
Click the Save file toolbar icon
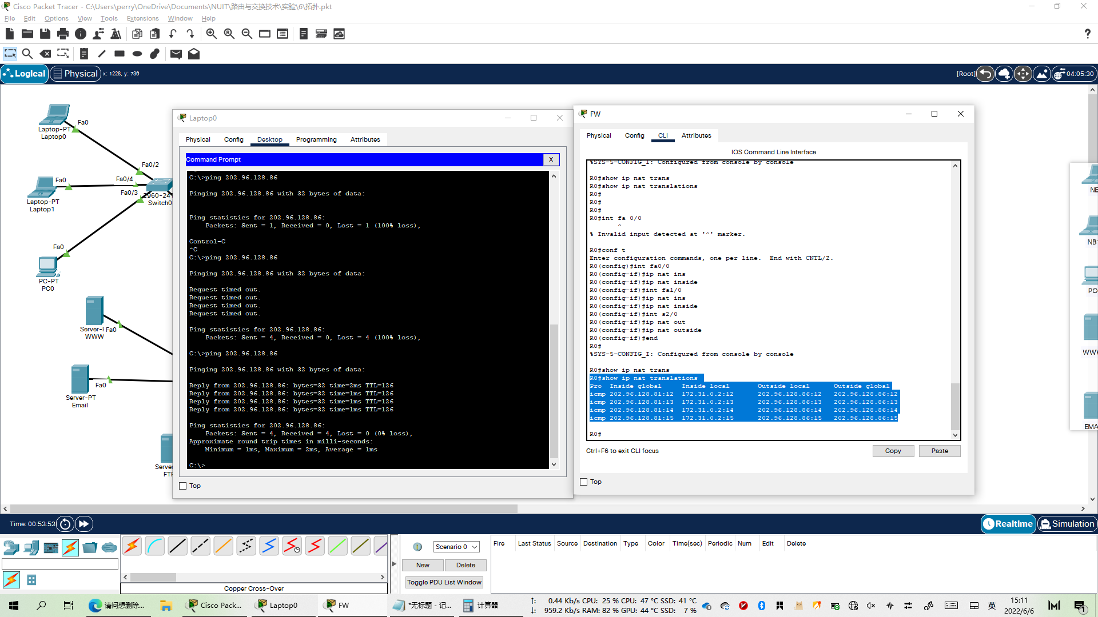[45, 34]
